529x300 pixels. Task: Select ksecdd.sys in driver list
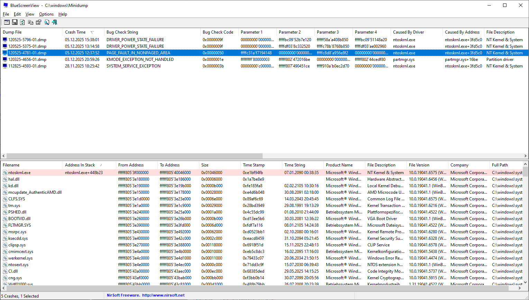(x=18, y=238)
